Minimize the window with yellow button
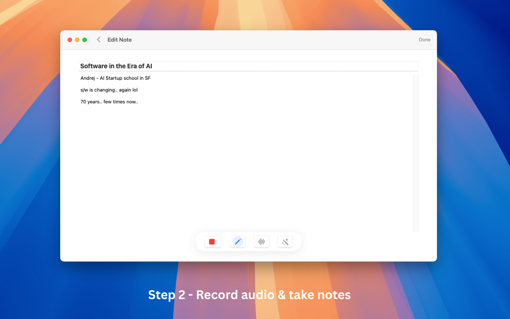 (x=77, y=40)
